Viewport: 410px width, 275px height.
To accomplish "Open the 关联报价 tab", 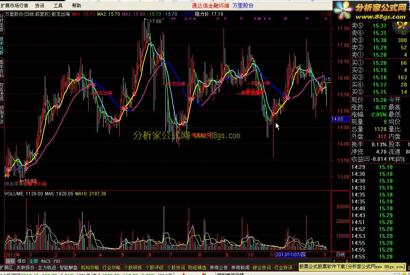I will pos(25,267).
